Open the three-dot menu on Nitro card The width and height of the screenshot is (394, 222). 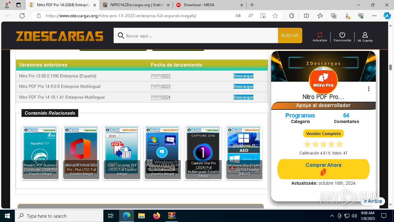pyautogui.click(x=368, y=89)
